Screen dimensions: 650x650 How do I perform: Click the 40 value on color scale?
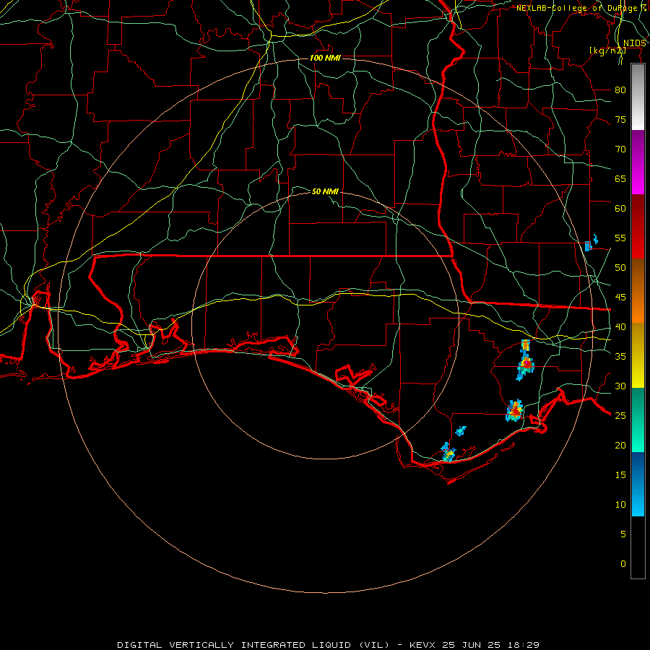pos(620,327)
